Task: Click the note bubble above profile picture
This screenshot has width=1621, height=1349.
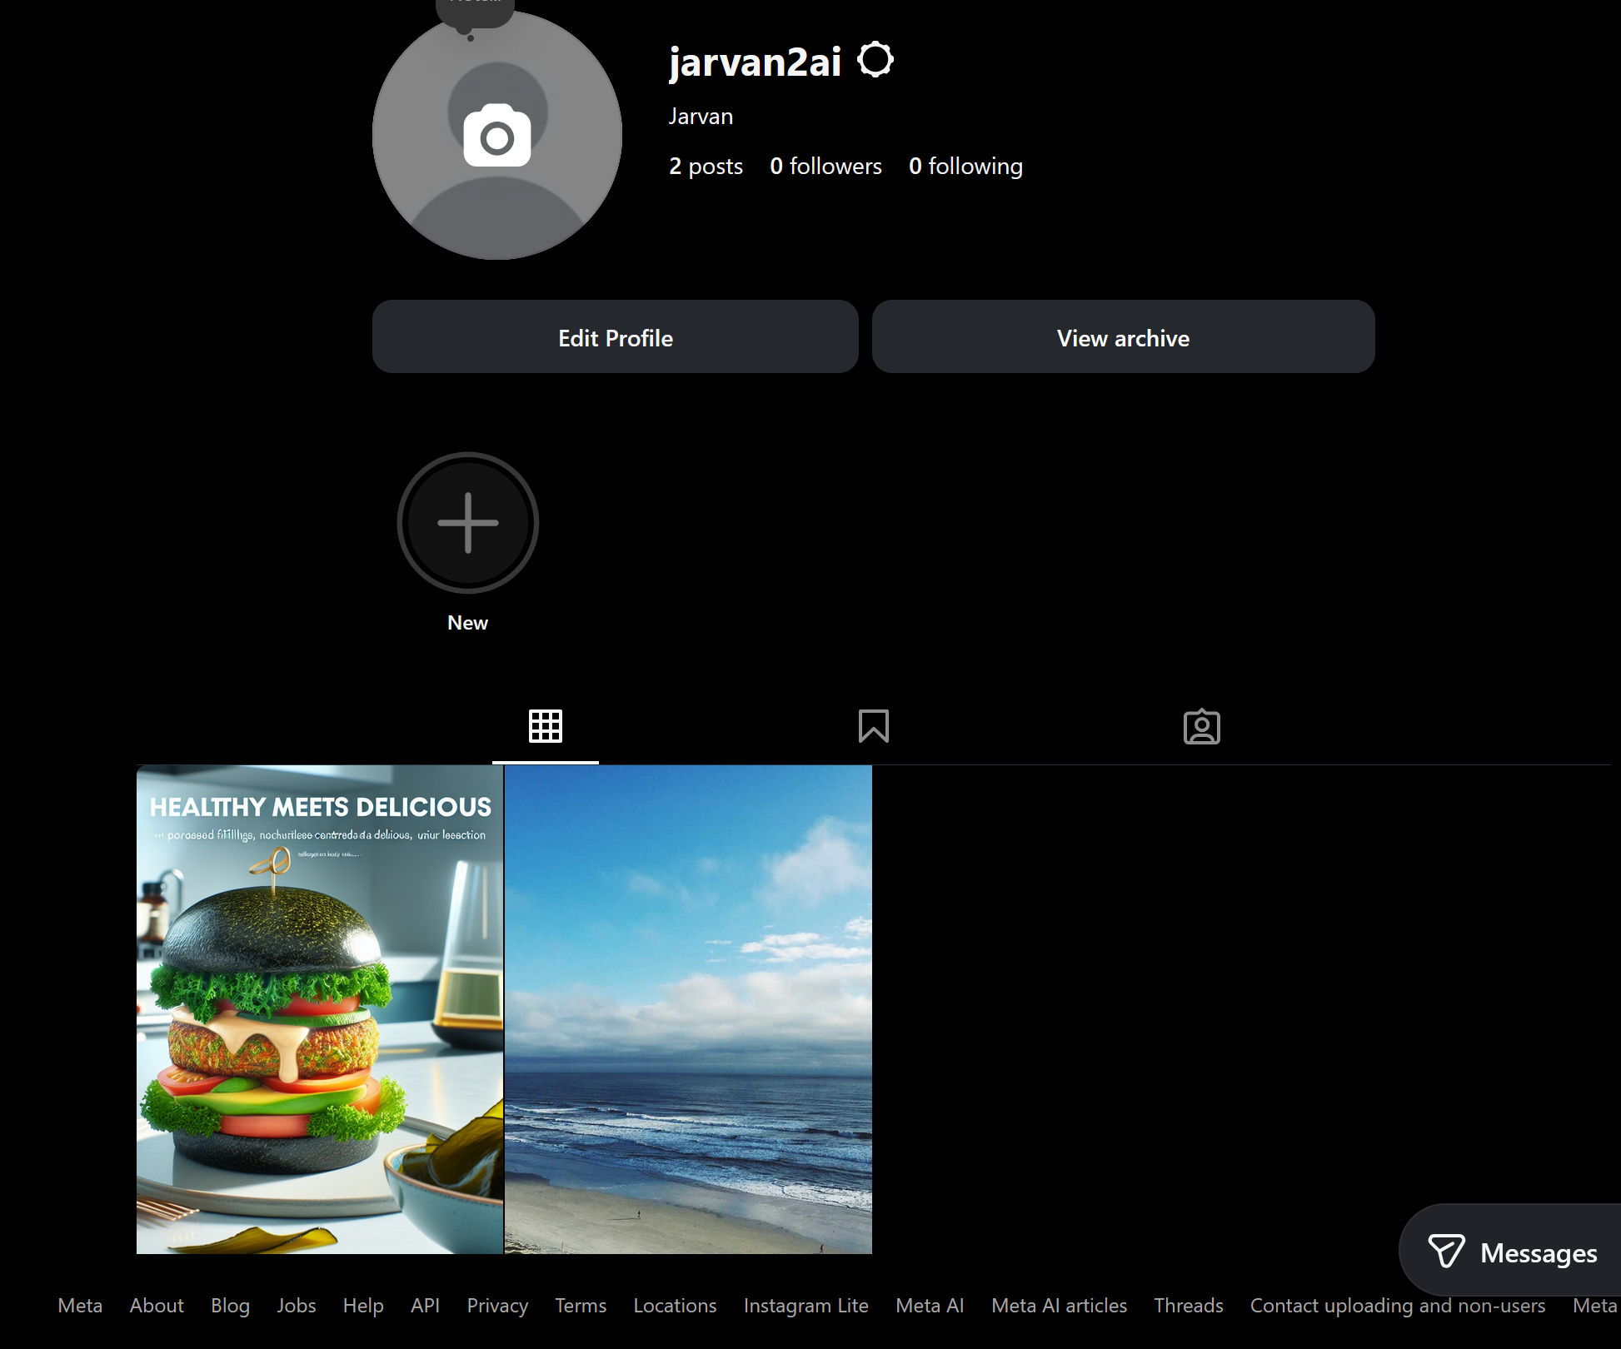Action: [474, 12]
